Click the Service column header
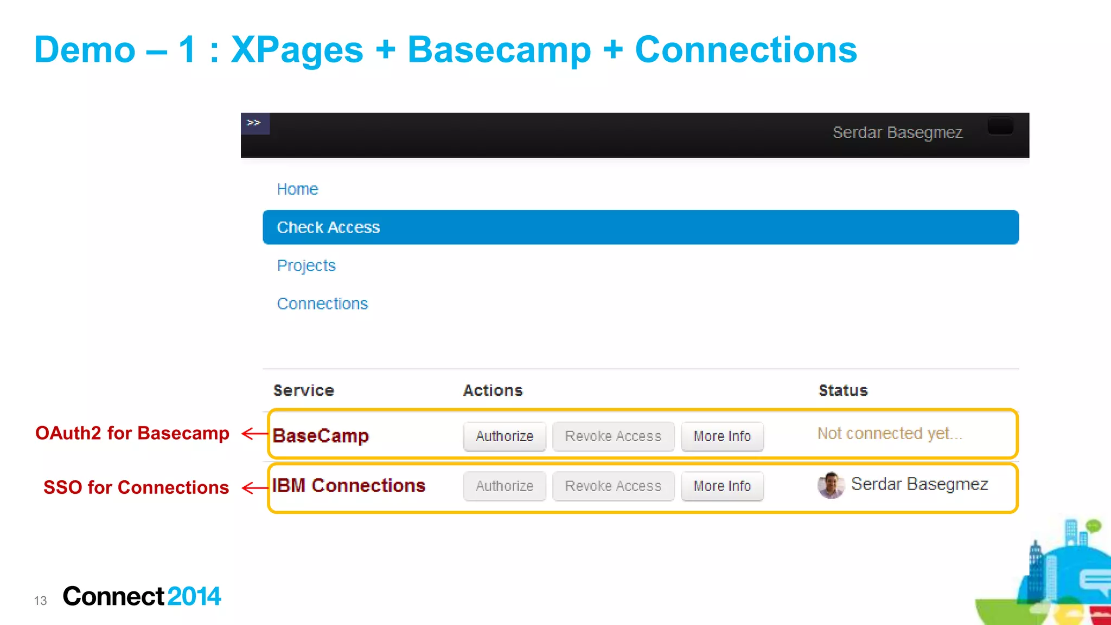 tap(304, 391)
